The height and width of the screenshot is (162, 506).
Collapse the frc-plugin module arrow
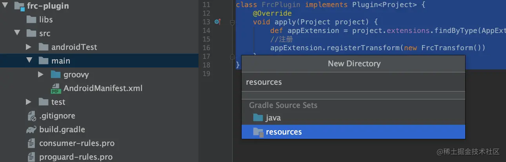tap(5, 6)
